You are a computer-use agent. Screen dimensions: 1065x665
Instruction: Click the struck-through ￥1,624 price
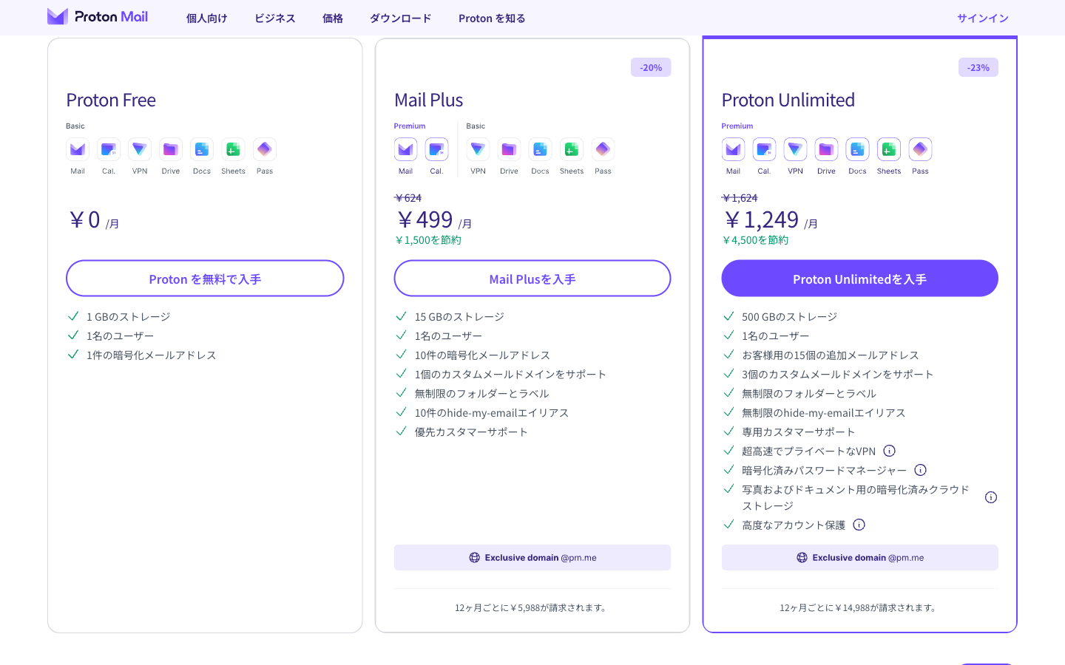click(740, 198)
